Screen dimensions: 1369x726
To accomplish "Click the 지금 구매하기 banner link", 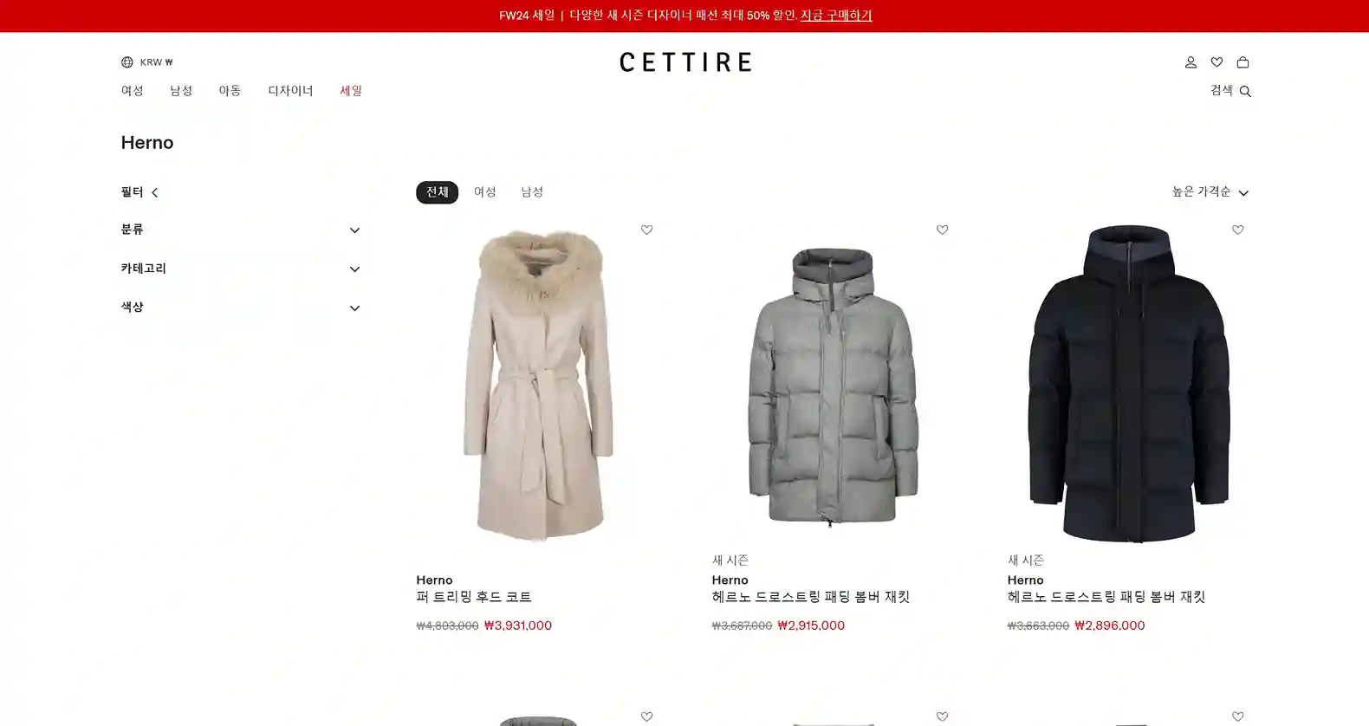I will (836, 16).
